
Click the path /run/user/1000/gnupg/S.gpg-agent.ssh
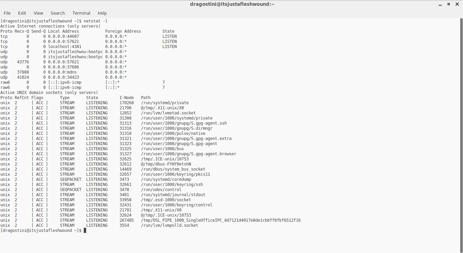(184, 123)
